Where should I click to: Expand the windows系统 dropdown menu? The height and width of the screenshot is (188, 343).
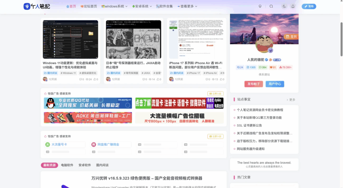tap(114, 6)
